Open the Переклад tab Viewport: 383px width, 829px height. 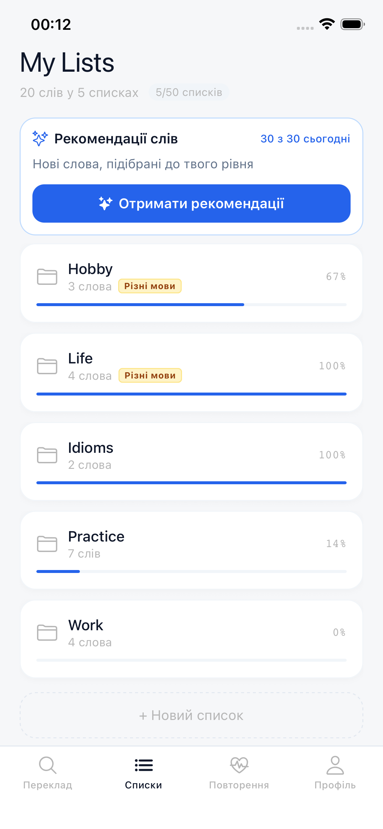(48, 773)
